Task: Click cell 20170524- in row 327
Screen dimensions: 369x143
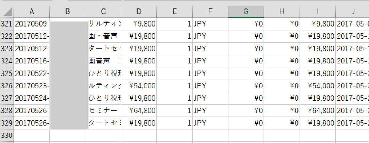Action: 32,98
